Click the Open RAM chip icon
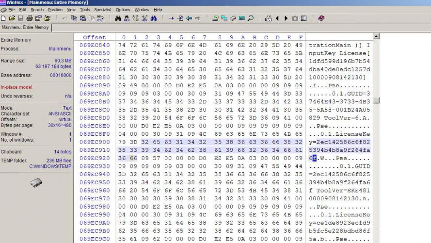The height and width of the screenshot is (243, 431). tap(233, 18)
